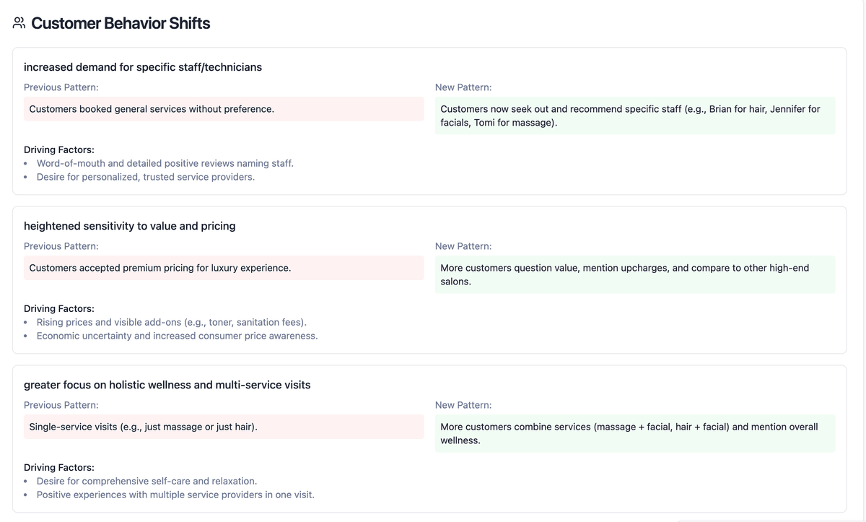866x522 pixels.
Task: Select the heightened sensitivity to value title
Action: pyautogui.click(x=130, y=226)
